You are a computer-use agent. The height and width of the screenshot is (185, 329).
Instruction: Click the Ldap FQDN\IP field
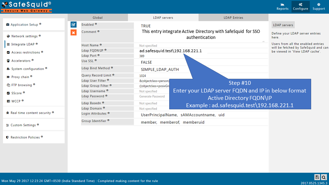click(x=201, y=51)
